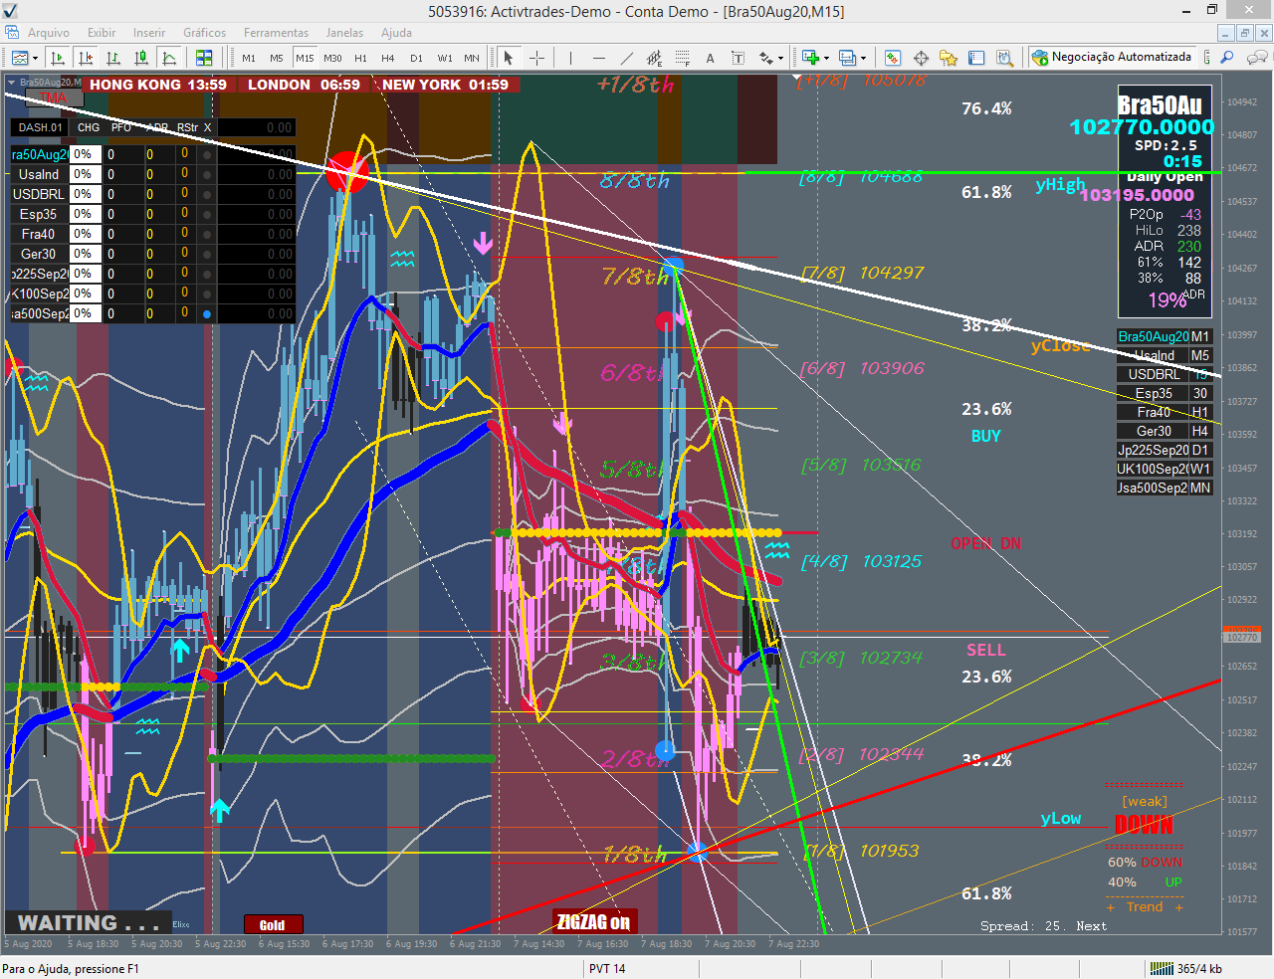The width and height of the screenshot is (1274, 979).
Task: Open the Ferramentas menu
Action: [x=276, y=33]
